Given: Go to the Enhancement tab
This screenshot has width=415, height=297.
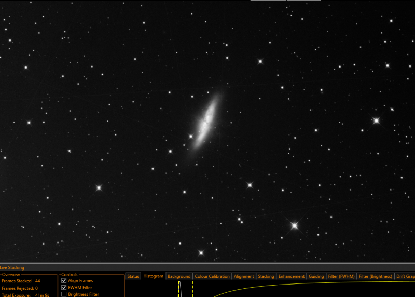Looking at the screenshot, I should click(292, 276).
